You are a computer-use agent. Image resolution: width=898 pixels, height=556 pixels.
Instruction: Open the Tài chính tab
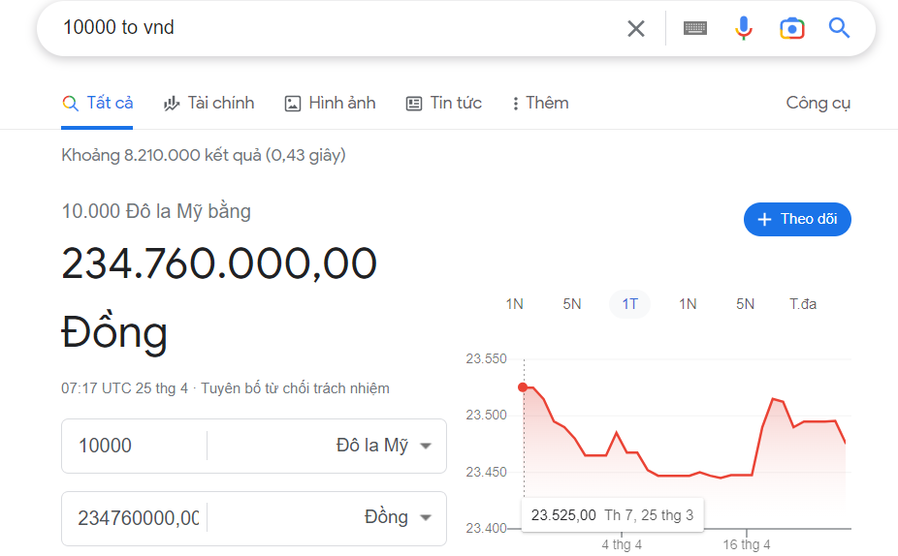pyautogui.click(x=209, y=103)
